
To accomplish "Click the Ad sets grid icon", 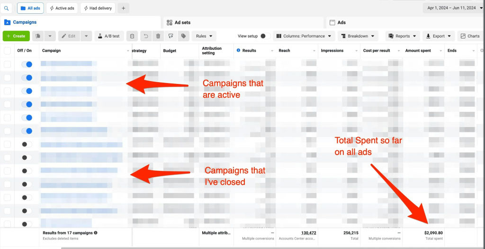I will click(170, 22).
